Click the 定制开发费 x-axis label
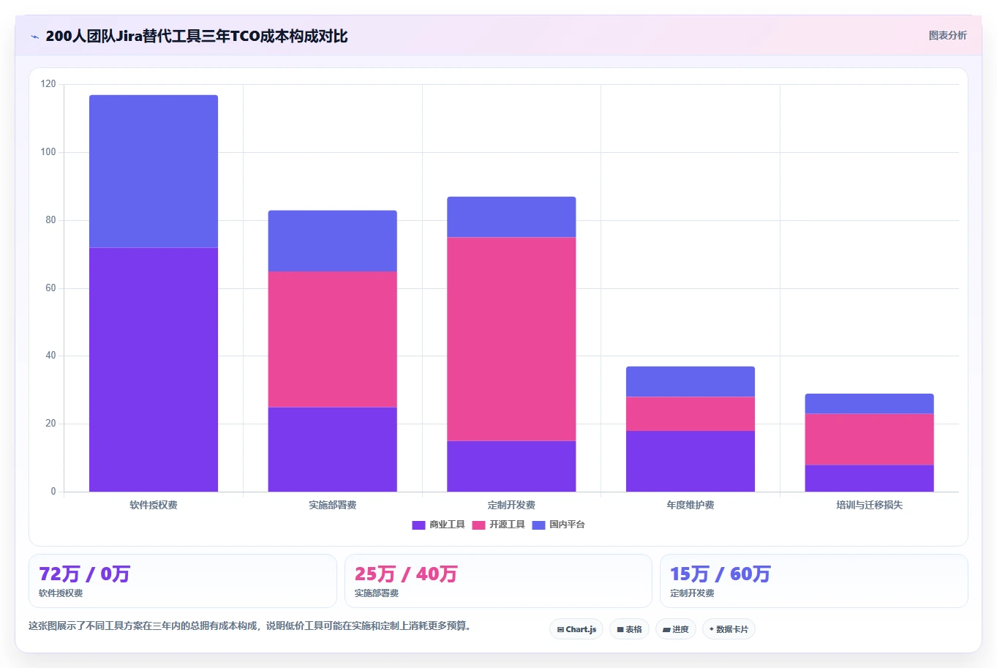The width and height of the screenshot is (997, 668). [x=511, y=505]
